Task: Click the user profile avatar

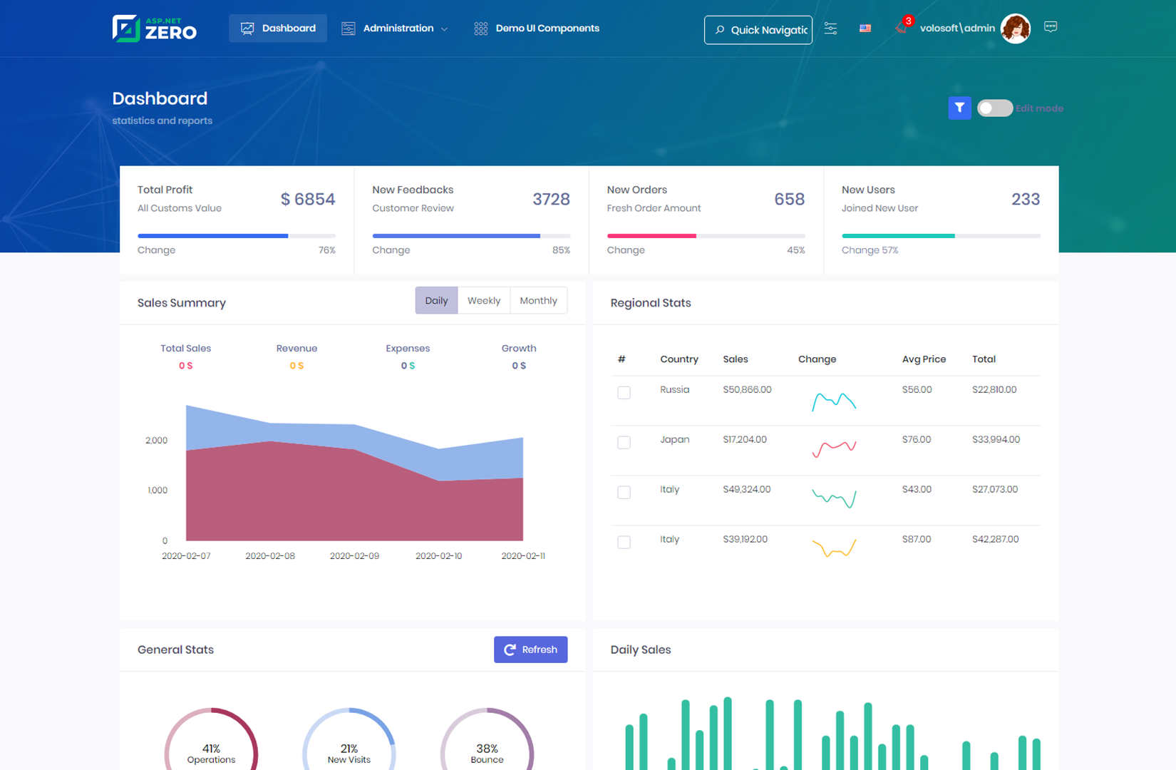Action: pos(1016,29)
